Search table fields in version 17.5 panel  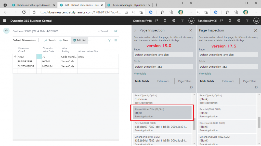(256, 87)
